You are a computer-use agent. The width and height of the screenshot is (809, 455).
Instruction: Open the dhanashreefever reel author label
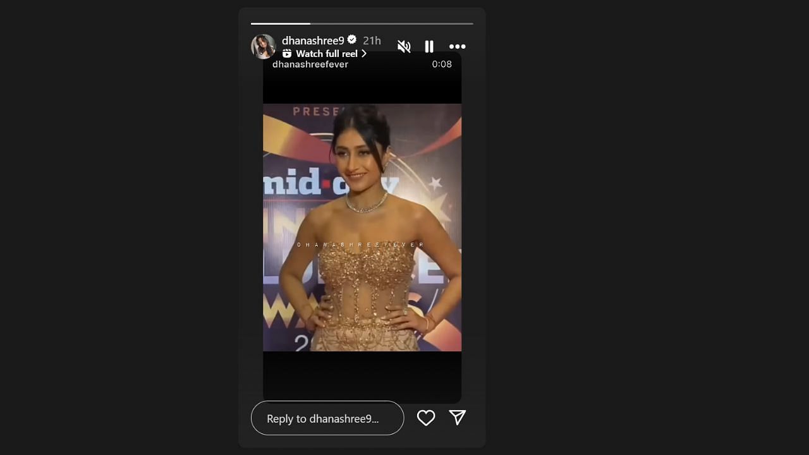(x=310, y=64)
